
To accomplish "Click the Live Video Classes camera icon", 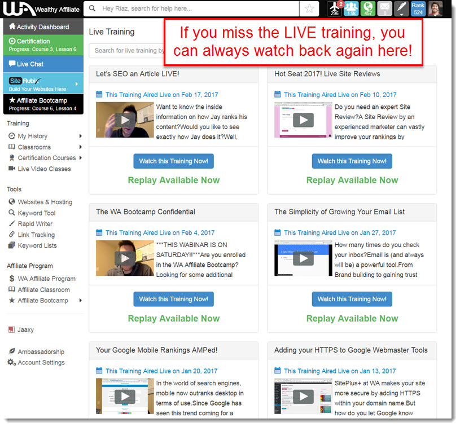I will (12, 168).
